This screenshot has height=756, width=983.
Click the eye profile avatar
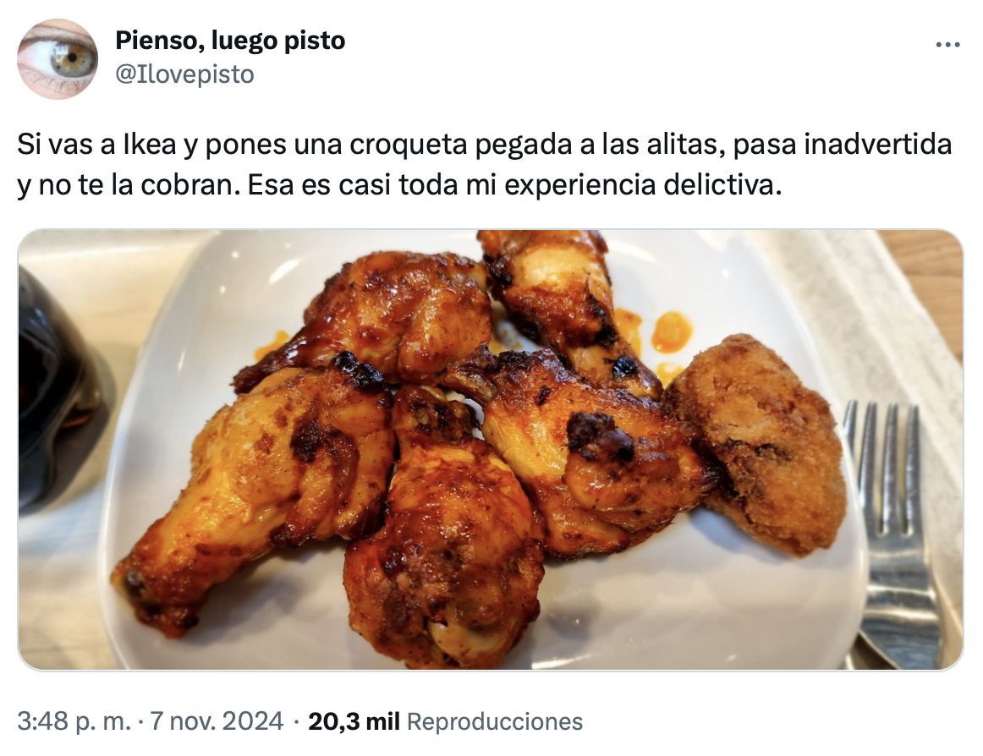(57, 58)
